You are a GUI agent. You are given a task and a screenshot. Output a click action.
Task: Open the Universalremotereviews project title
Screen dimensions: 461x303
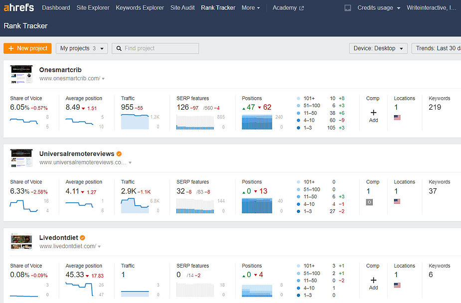click(77, 153)
